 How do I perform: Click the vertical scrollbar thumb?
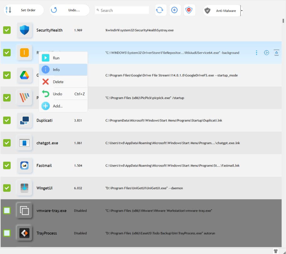click(x=283, y=21)
